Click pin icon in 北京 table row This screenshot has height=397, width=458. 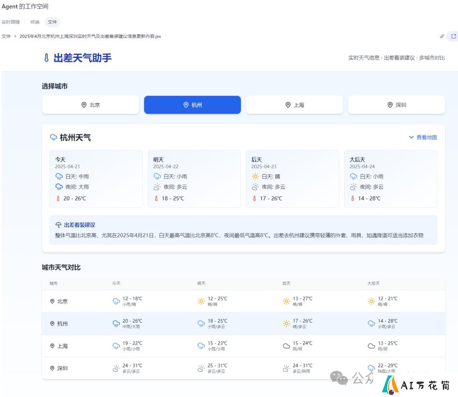coord(52,301)
